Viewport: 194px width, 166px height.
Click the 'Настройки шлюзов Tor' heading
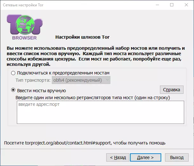click(82, 37)
